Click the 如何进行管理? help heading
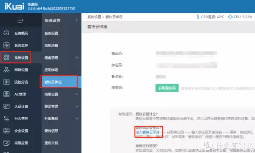The height and width of the screenshot is (153, 255). tap(147, 146)
